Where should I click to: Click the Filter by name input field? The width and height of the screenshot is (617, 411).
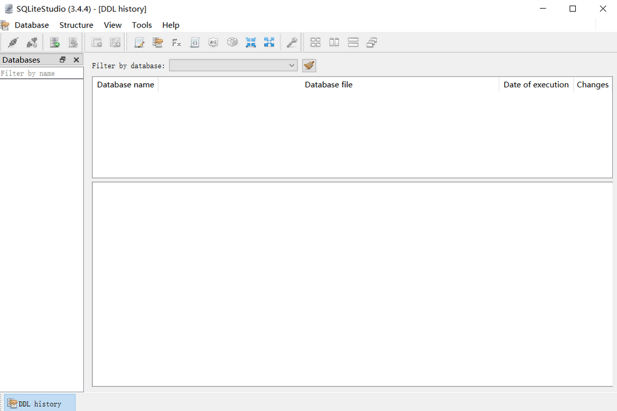point(42,74)
